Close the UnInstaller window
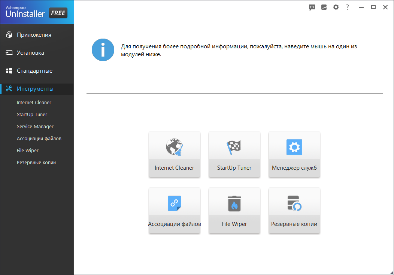Image resolution: width=394 pixels, height=275 pixels. [x=385, y=7]
